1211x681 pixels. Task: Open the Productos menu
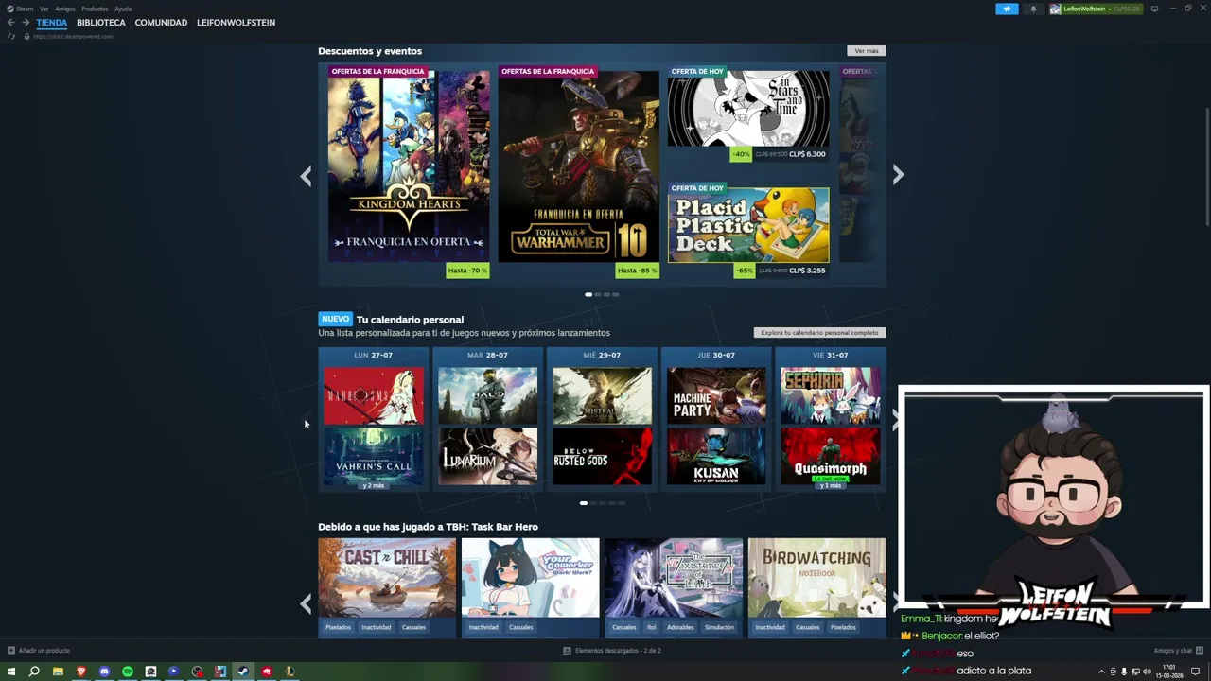click(95, 9)
